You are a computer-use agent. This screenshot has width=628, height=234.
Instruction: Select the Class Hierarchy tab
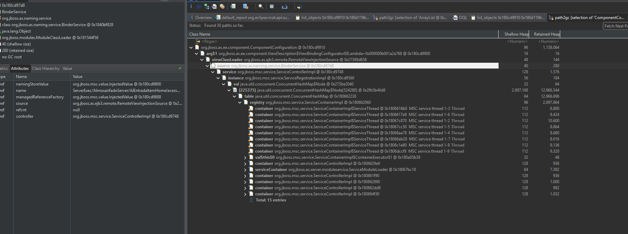click(x=46, y=69)
